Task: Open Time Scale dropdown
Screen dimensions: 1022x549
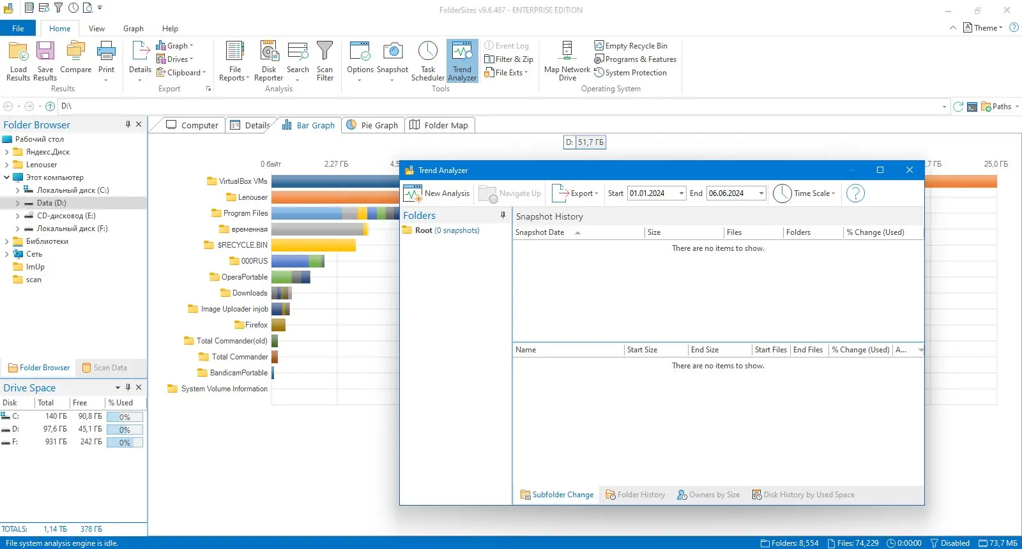Action: (x=805, y=193)
